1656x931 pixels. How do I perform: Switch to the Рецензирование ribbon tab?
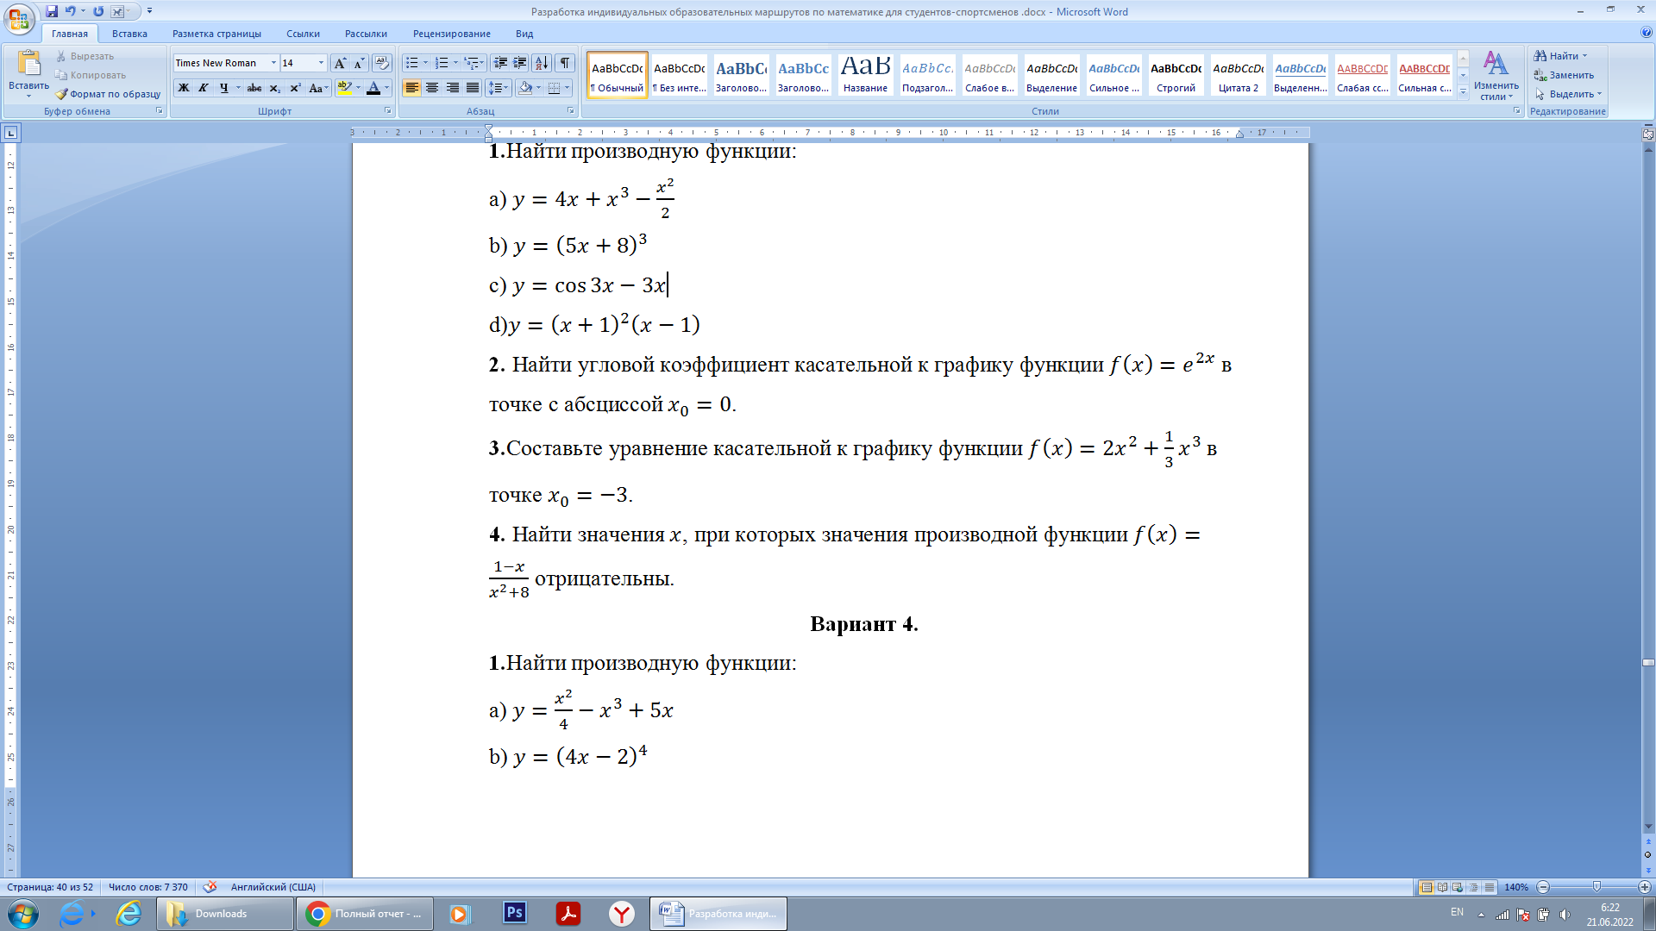(451, 34)
